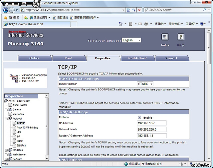This screenshot has width=213, height=168.
Task: Toggle the Protocol Enable checkbox
Action: [x=139, y=117]
